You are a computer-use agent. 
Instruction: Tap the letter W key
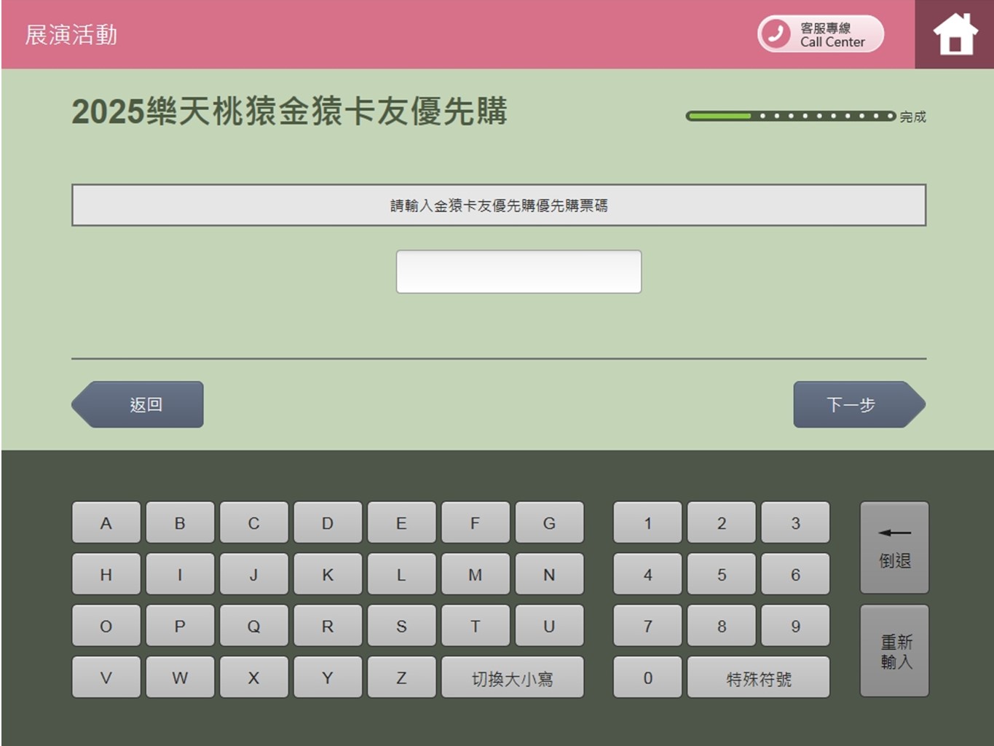pos(180,678)
